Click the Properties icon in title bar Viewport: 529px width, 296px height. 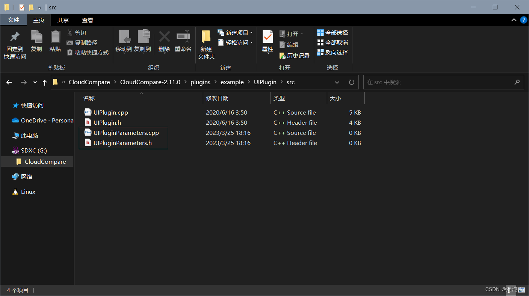[22, 7]
